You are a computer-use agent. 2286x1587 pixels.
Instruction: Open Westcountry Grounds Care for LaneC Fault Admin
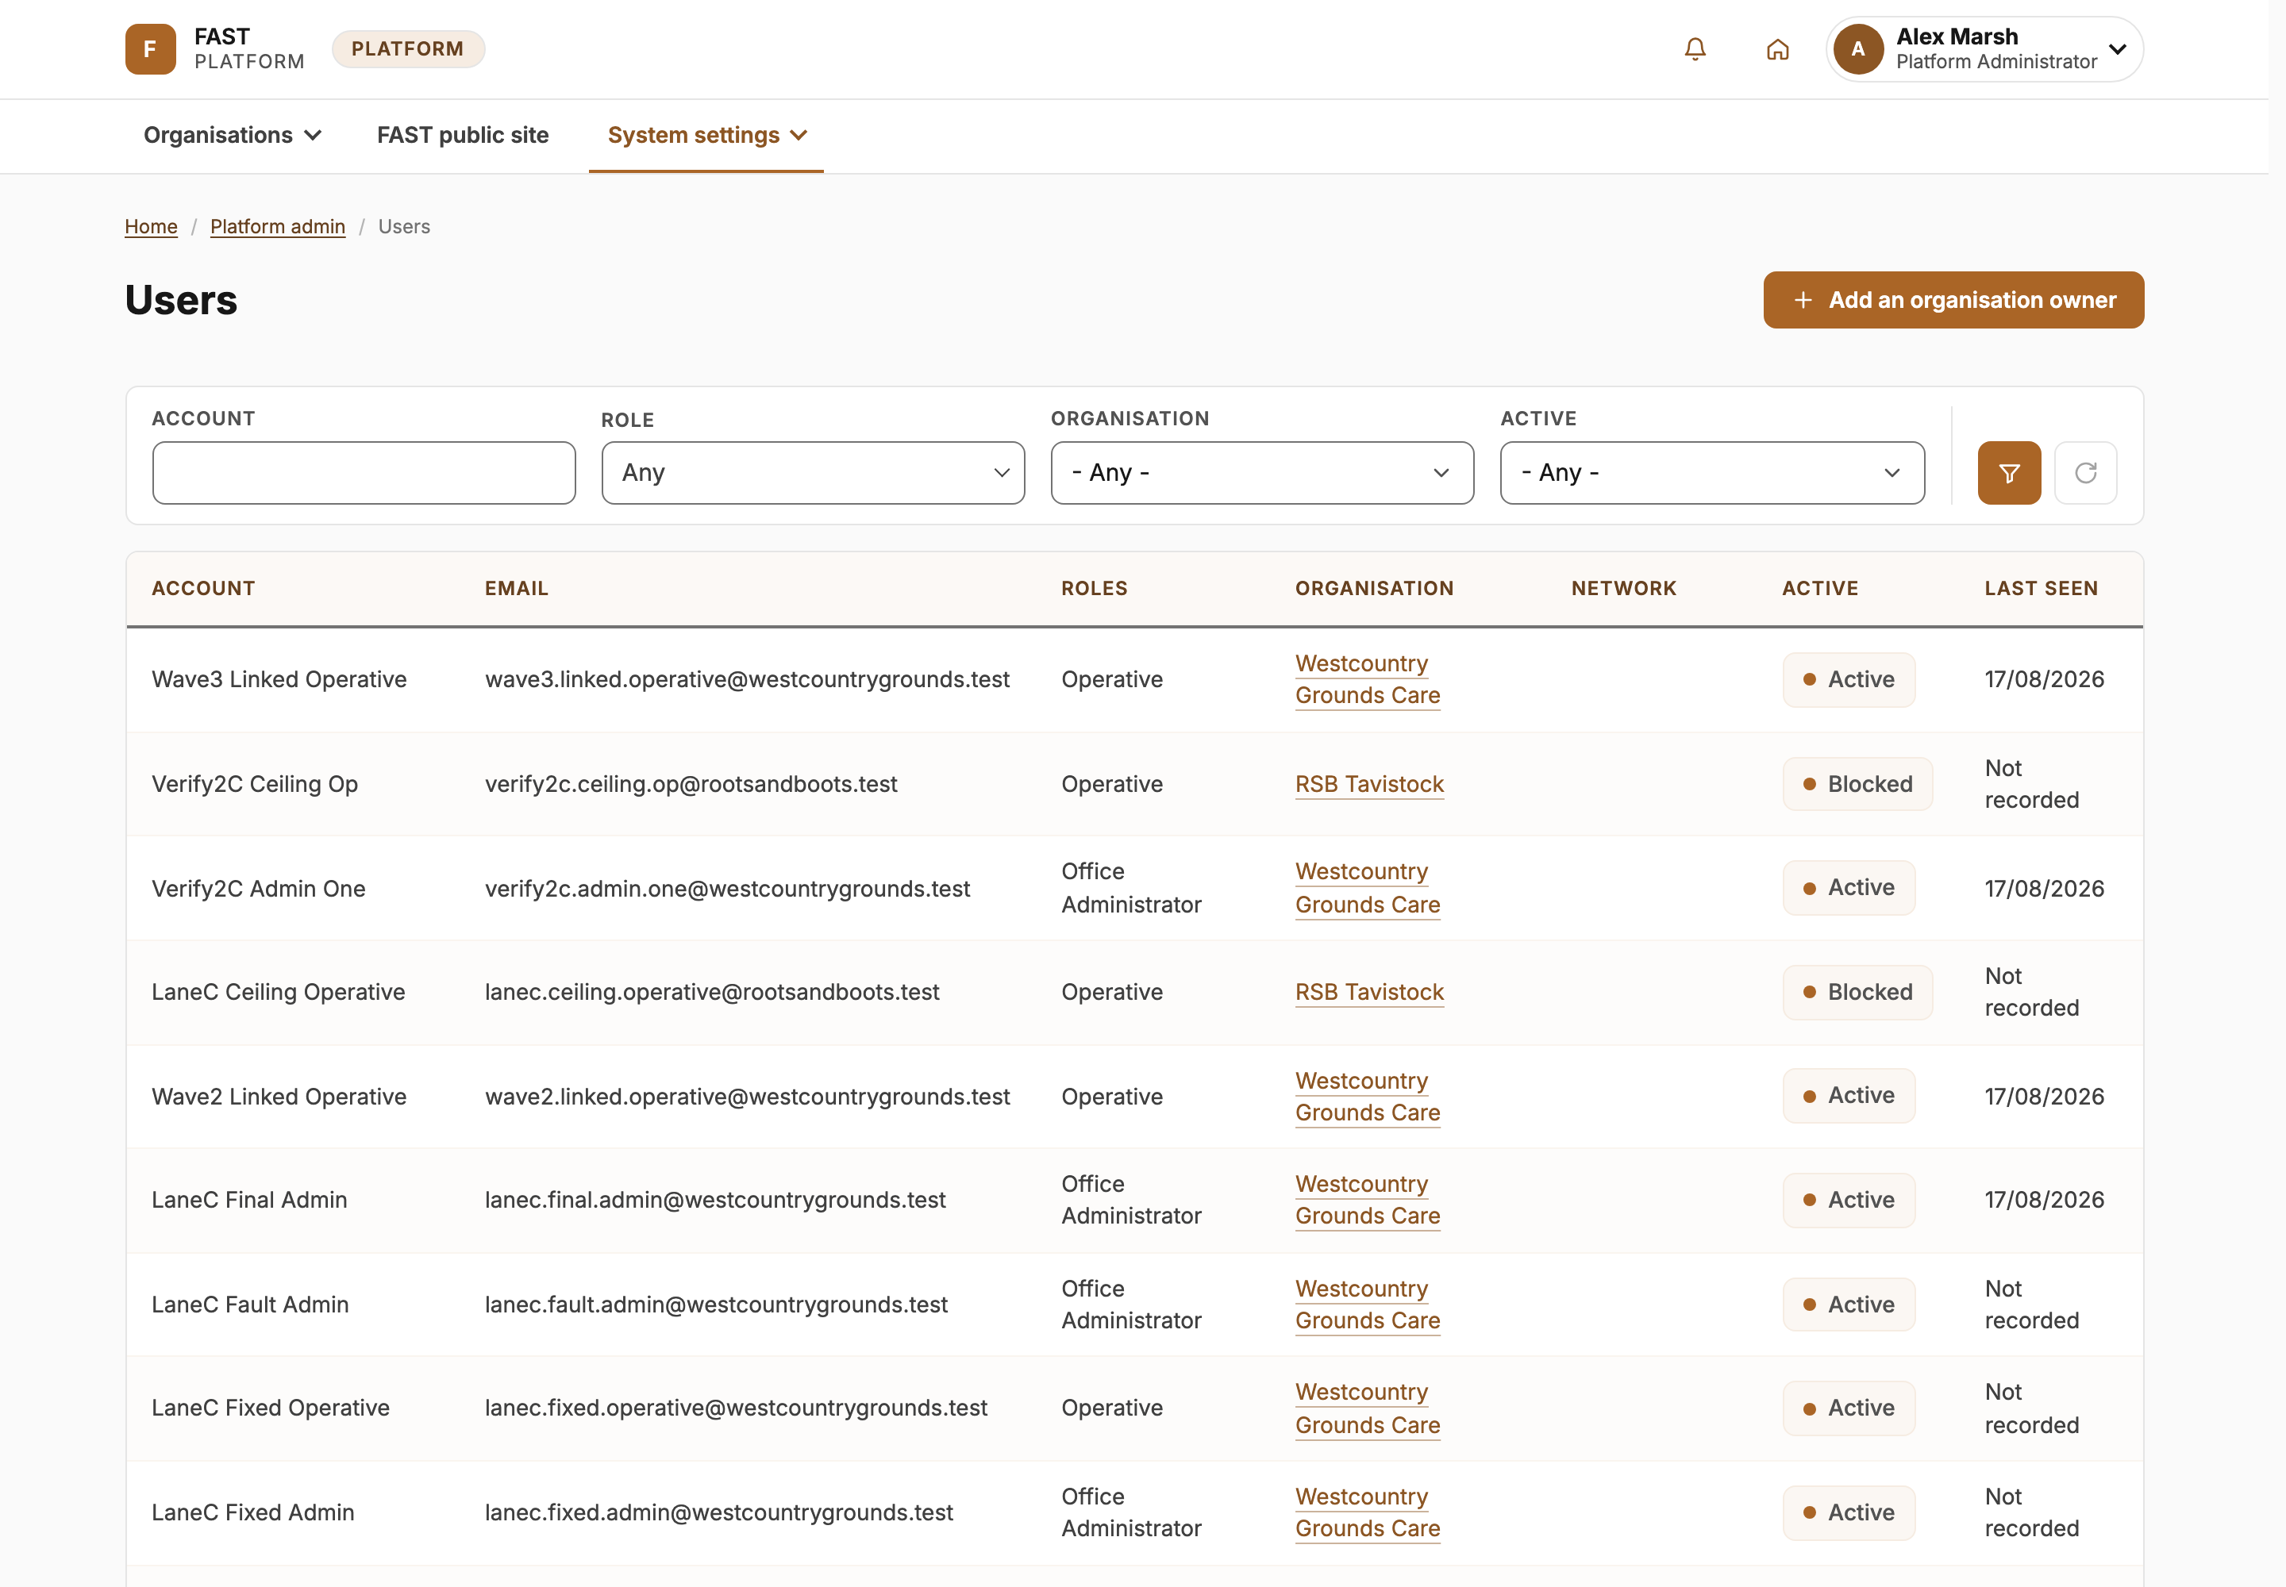1367,1305
